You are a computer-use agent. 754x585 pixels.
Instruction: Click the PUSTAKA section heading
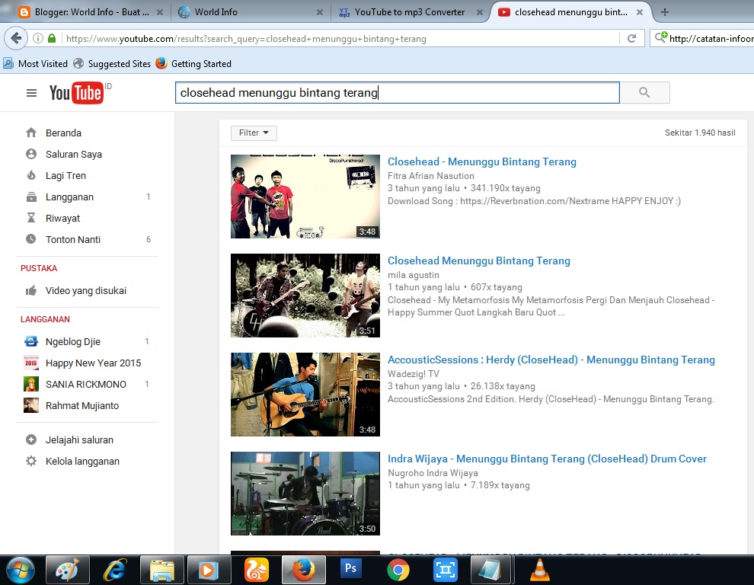[39, 268]
